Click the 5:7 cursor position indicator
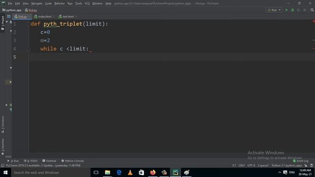 tap(234, 166)
